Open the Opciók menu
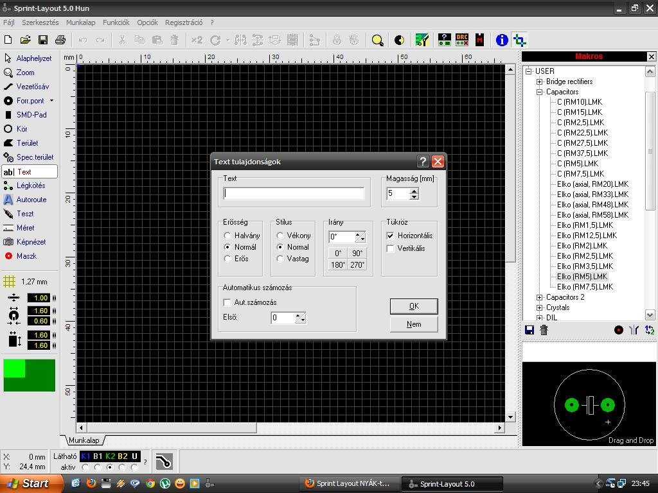The height and width of the screenshot is (493, 658). click(147, 22)
